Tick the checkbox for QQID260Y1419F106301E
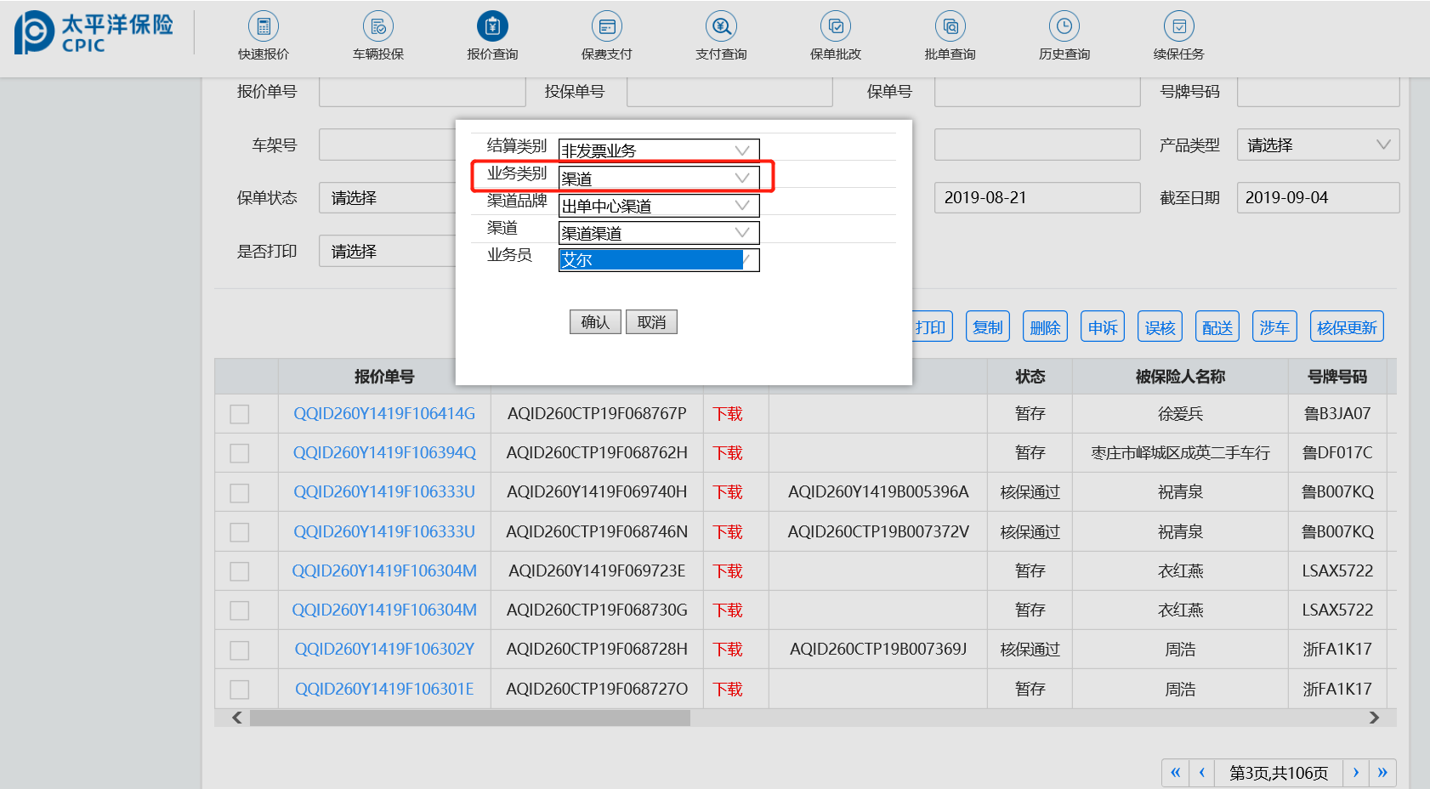The image size is (1430, 789). pos(240,690)
